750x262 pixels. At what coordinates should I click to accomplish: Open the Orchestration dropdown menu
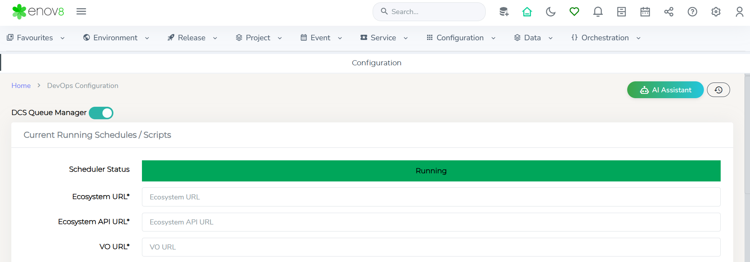(605, 38)
